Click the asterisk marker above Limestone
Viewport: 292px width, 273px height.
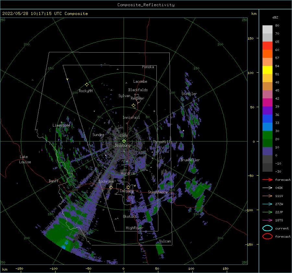click(x=61, y=122)
